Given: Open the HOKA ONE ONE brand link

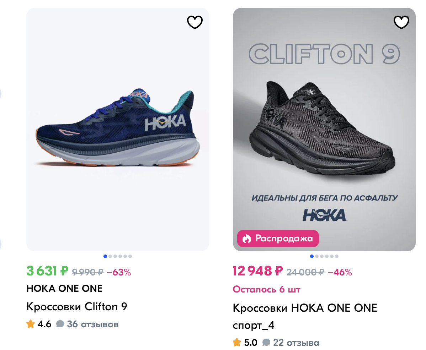Looking at the screenshot, I should (64, 289).
